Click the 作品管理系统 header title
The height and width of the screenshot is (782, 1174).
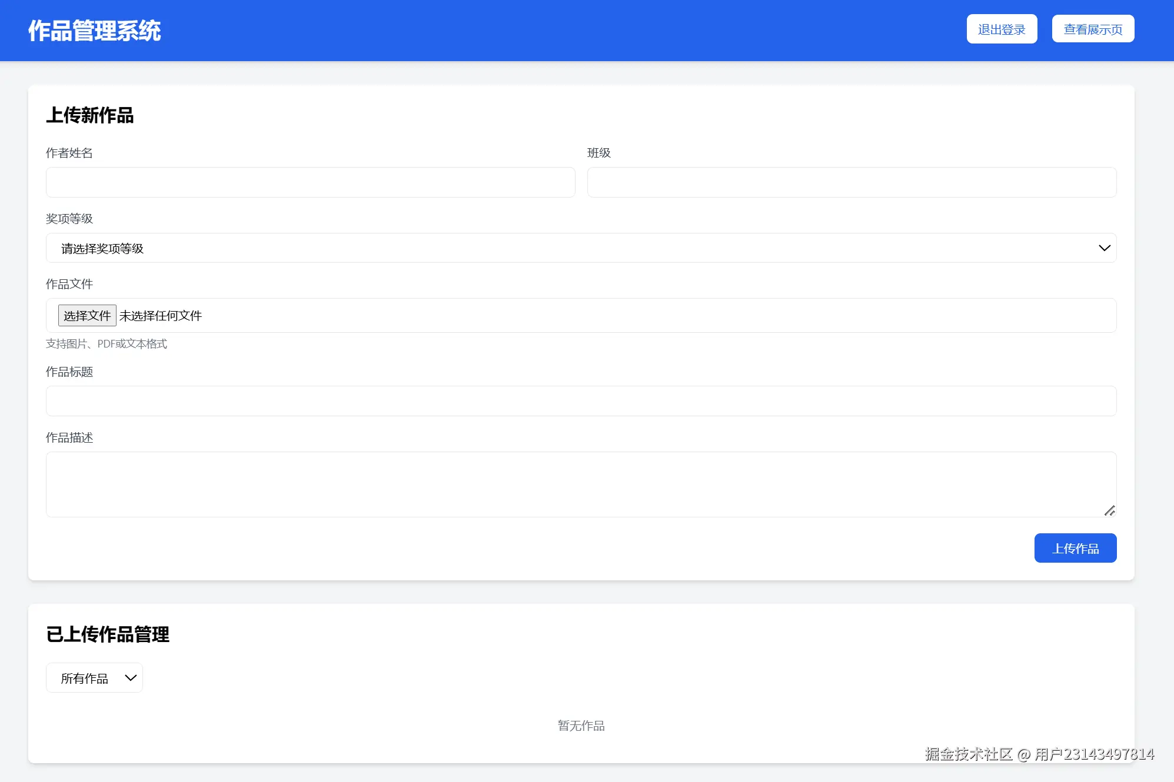pyautogui.click(x=94, y=31)
